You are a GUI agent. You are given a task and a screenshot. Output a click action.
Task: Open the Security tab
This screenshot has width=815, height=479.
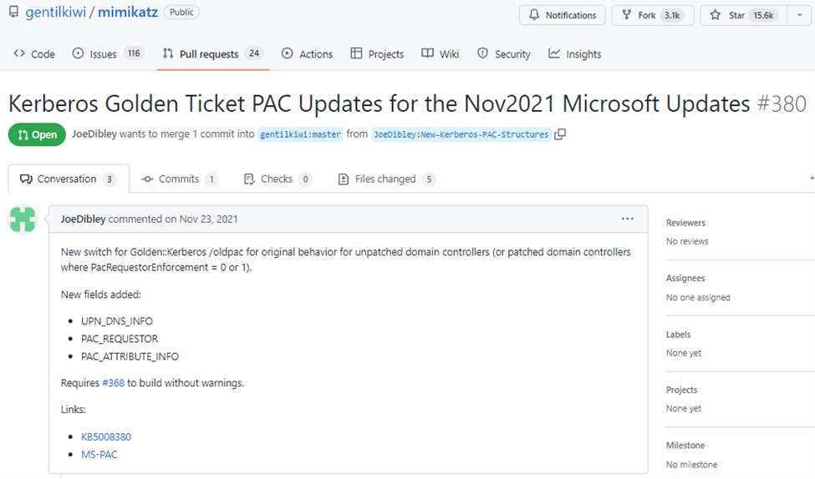pos(504,54)
